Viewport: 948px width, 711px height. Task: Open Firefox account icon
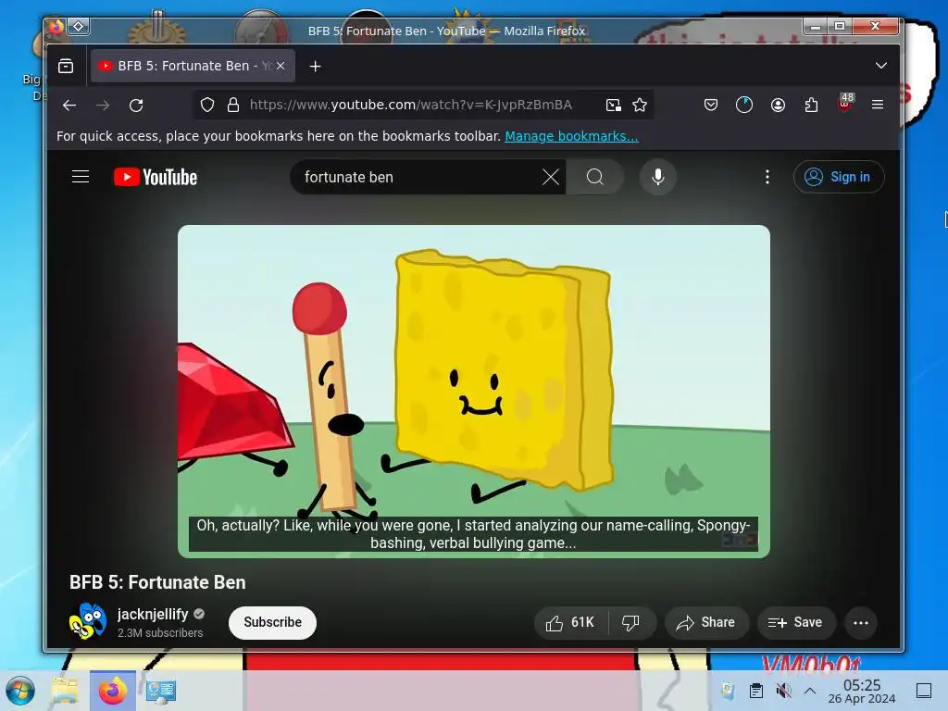click(x=778, y=106)
